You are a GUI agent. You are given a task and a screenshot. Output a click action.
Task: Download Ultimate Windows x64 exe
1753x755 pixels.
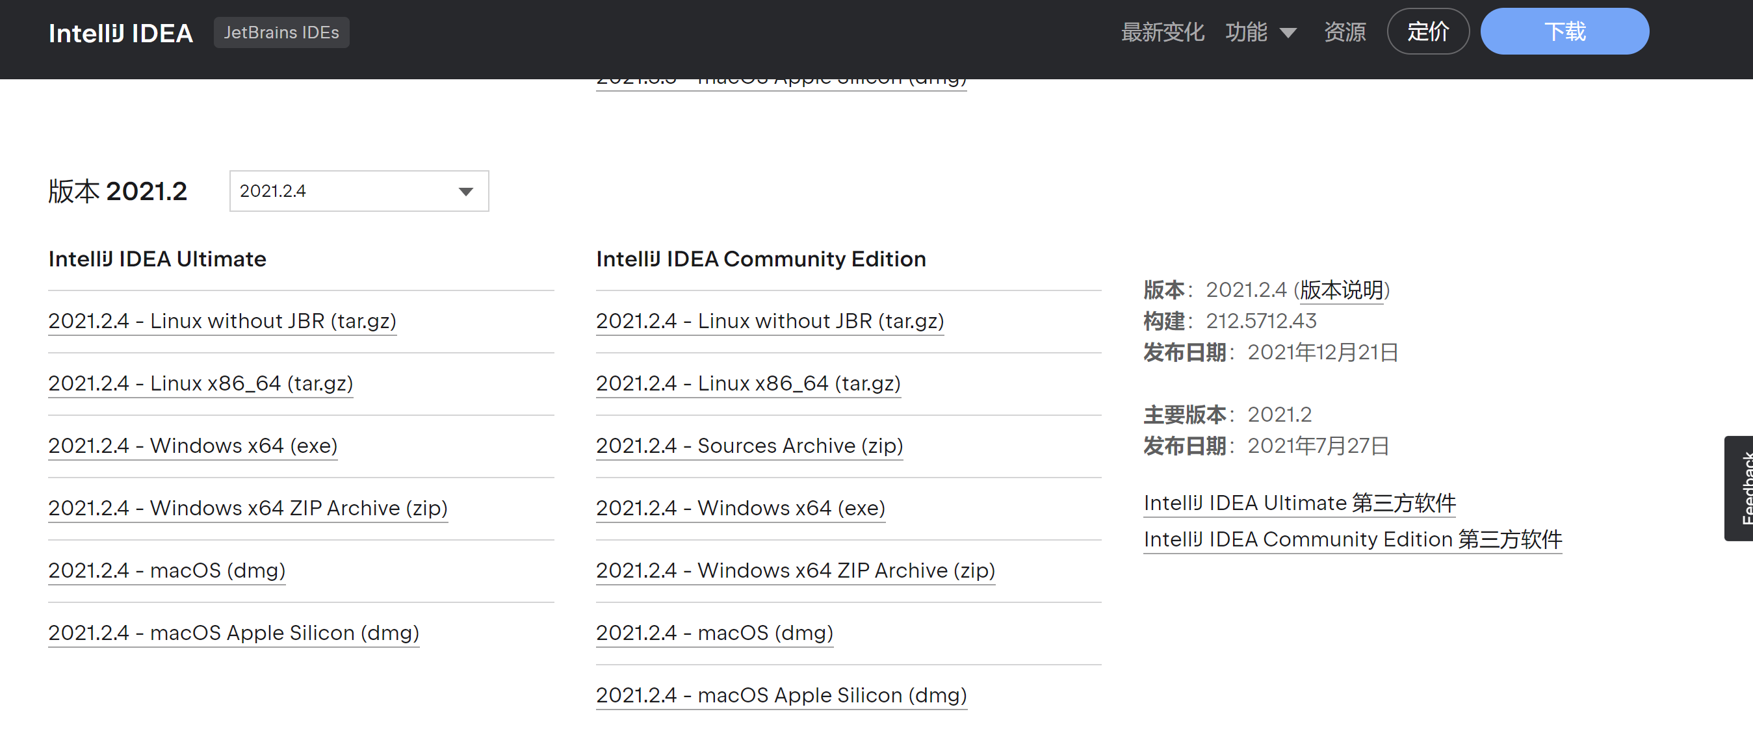(192, 446)
